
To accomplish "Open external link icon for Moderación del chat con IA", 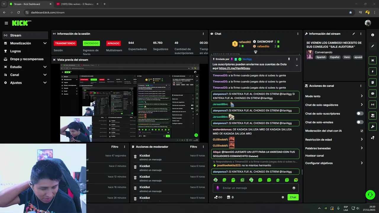I will click(362, 131).
